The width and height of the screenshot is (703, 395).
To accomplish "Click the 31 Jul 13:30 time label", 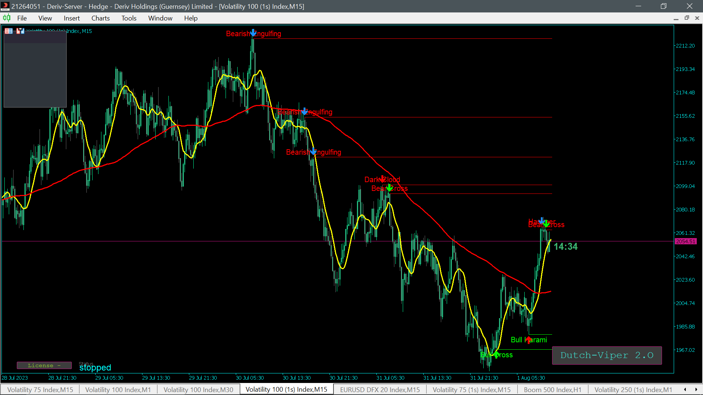I will 437,378.
